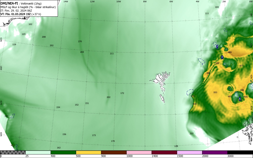Click the CAPE value 111
The height and width of the screenshot is (158, 253).
point(207,13)
